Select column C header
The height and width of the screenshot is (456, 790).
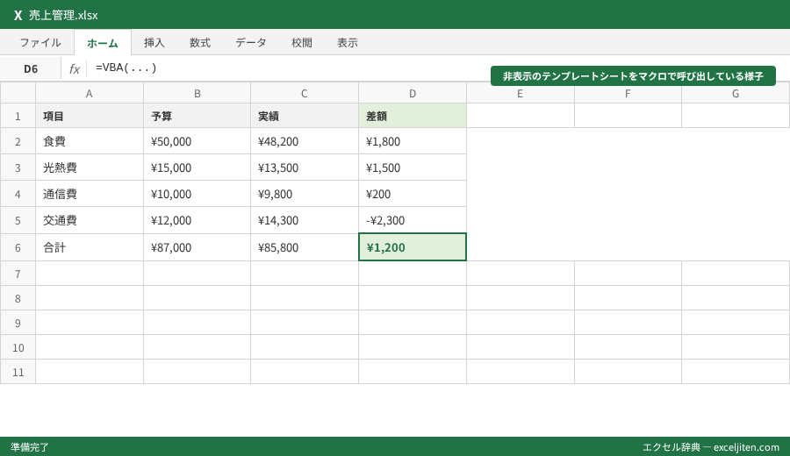[305, 93]
